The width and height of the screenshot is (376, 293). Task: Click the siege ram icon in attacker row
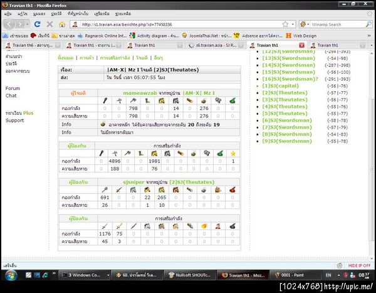[190, 101]
